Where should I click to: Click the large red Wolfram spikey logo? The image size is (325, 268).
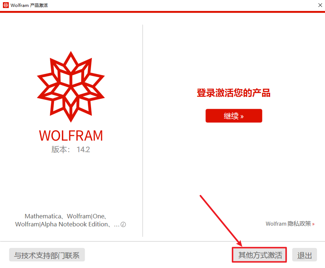pos(71,87)
